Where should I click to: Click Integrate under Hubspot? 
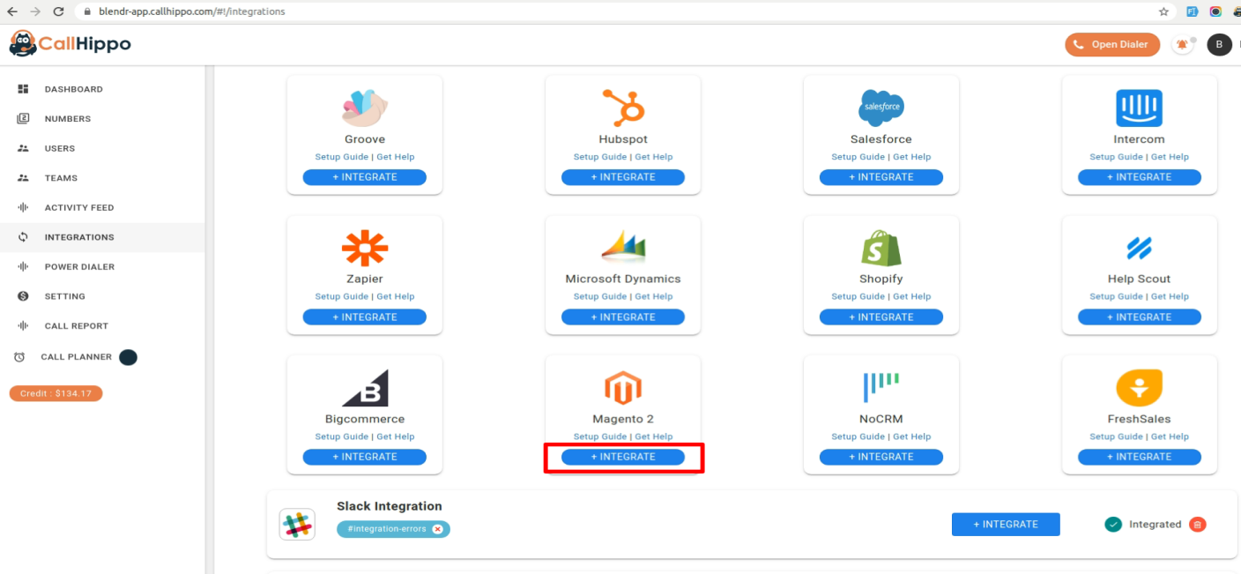pos(623,177)
